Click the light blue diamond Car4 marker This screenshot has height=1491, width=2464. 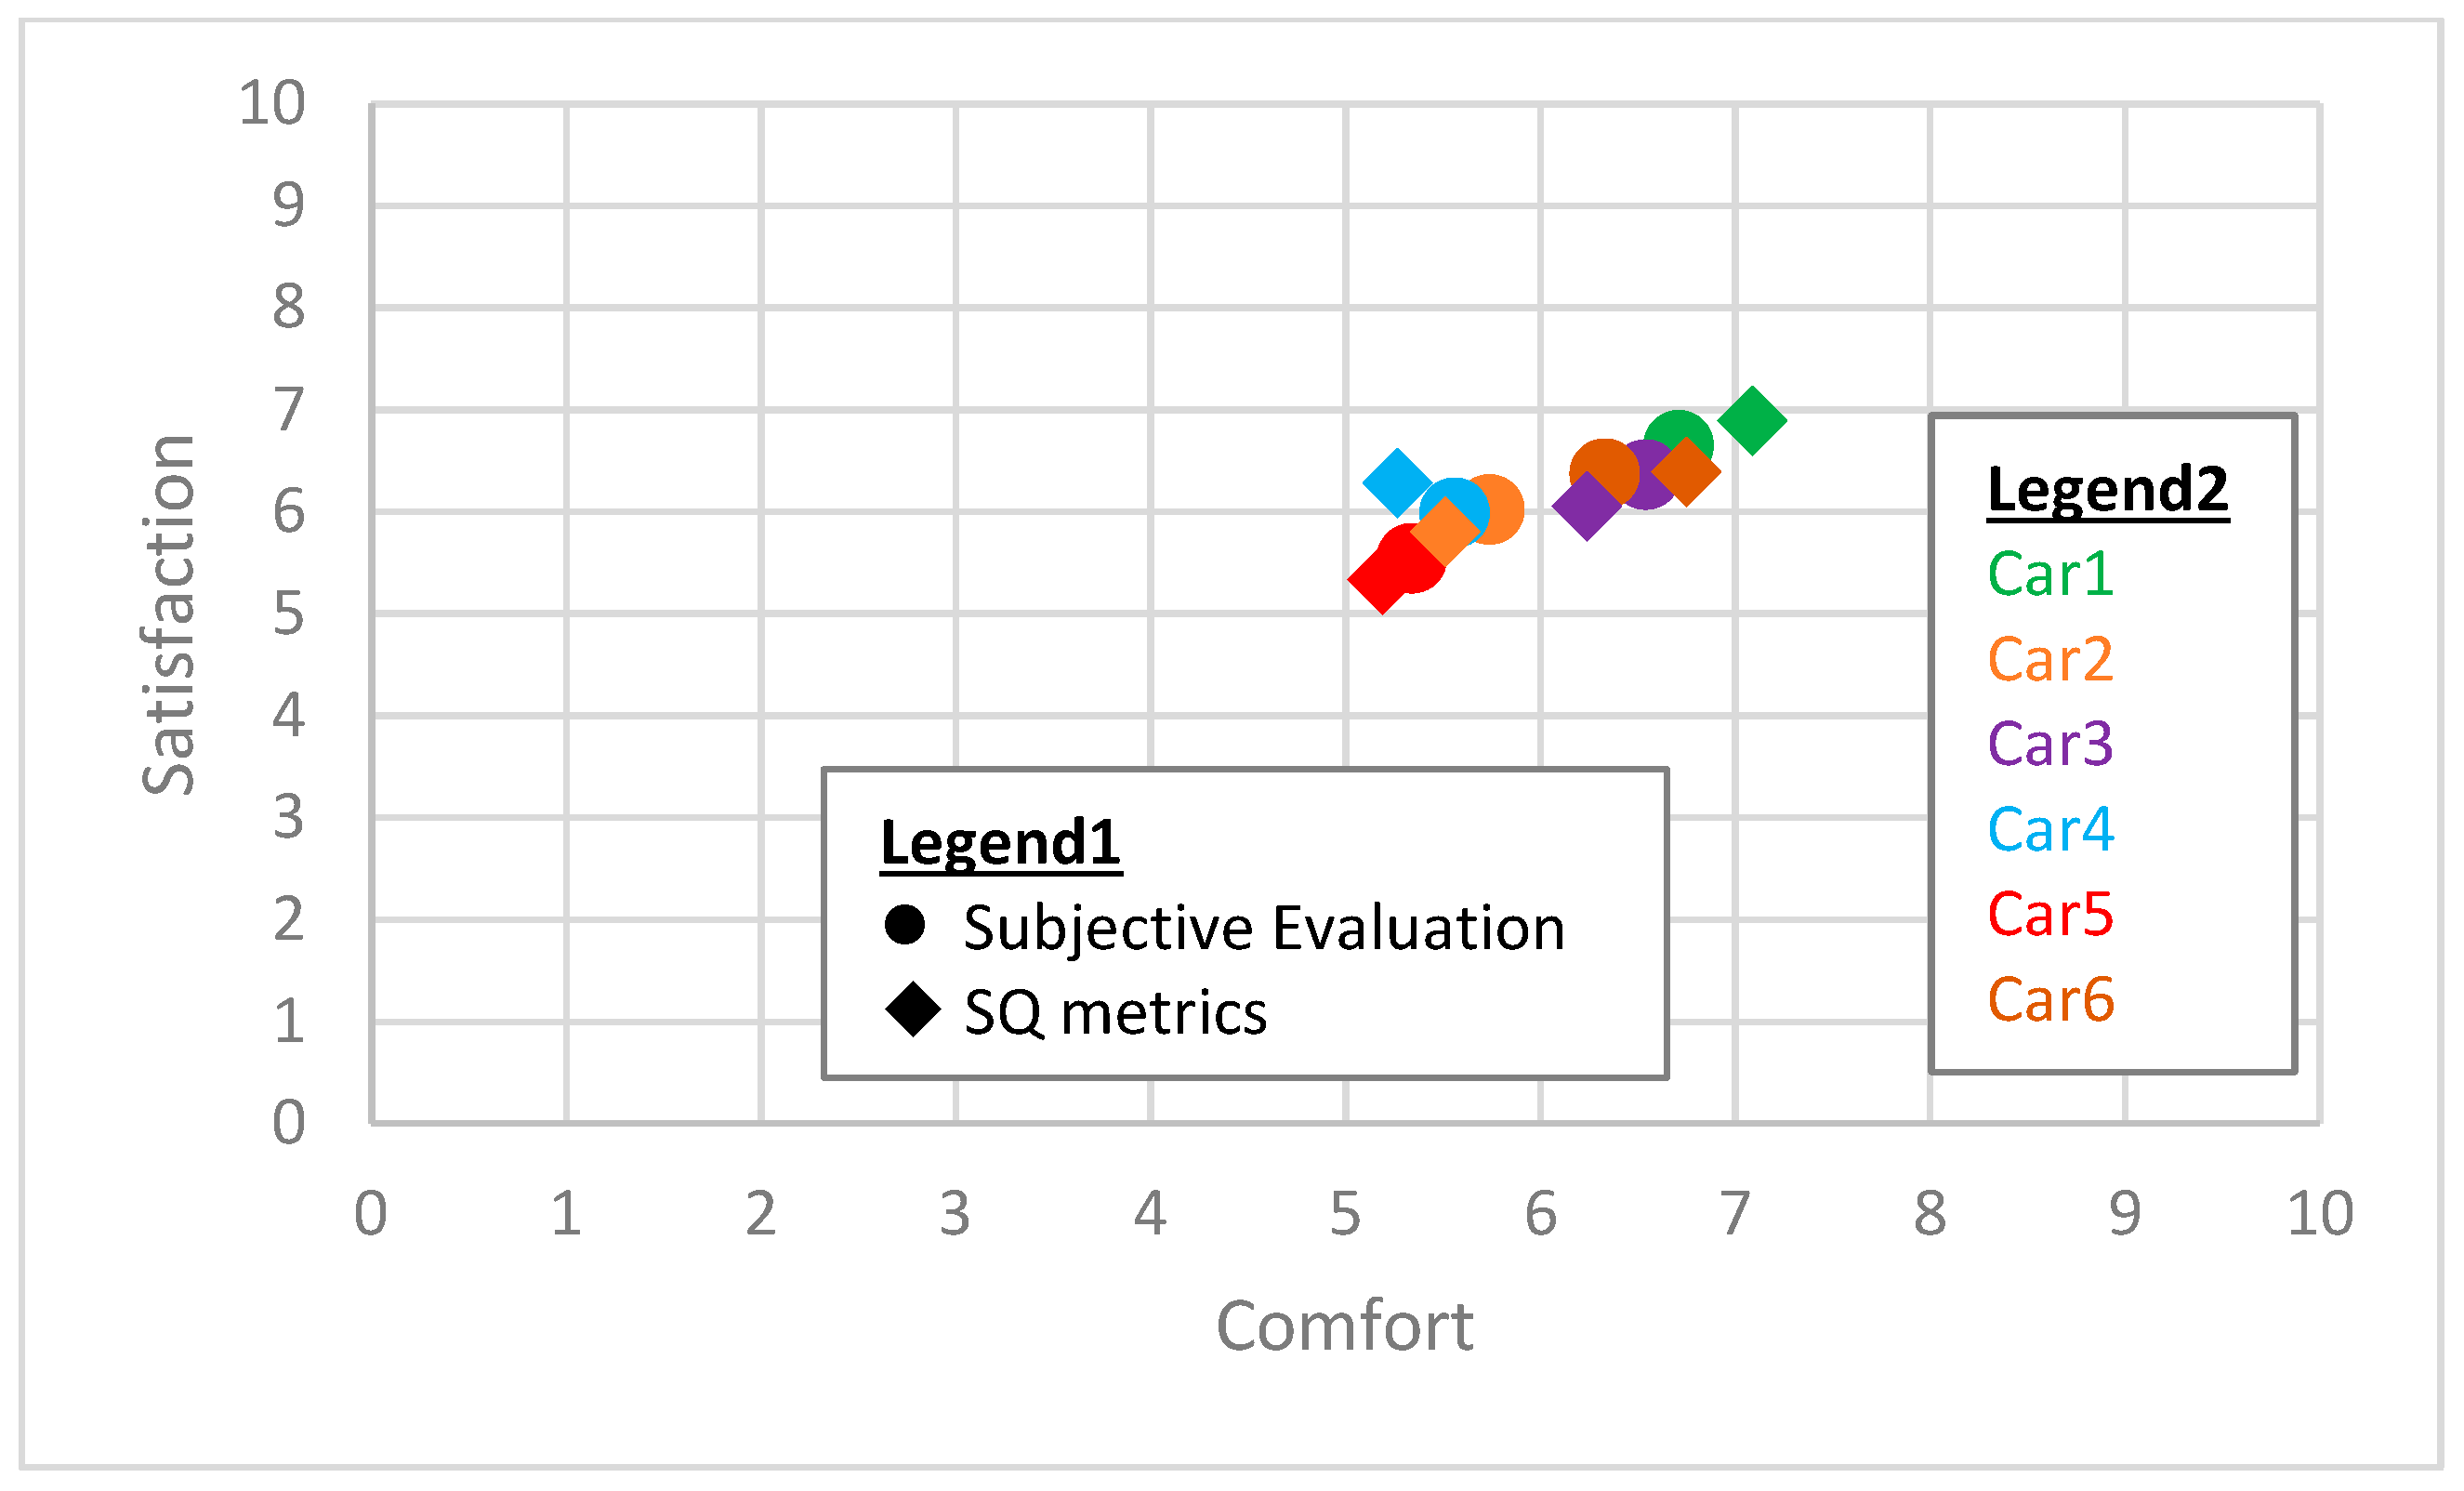(1396, 482)
